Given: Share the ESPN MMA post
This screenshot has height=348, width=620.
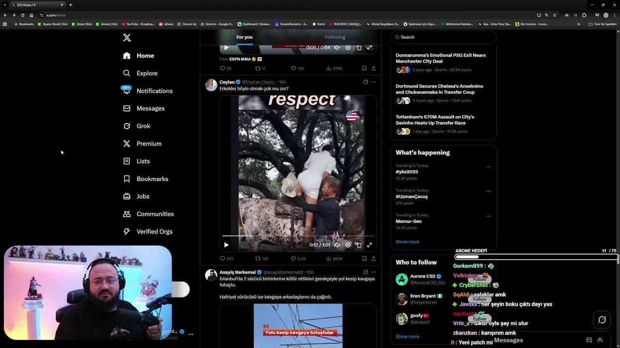Looking at the screenshot, I should tap(373, 69).
